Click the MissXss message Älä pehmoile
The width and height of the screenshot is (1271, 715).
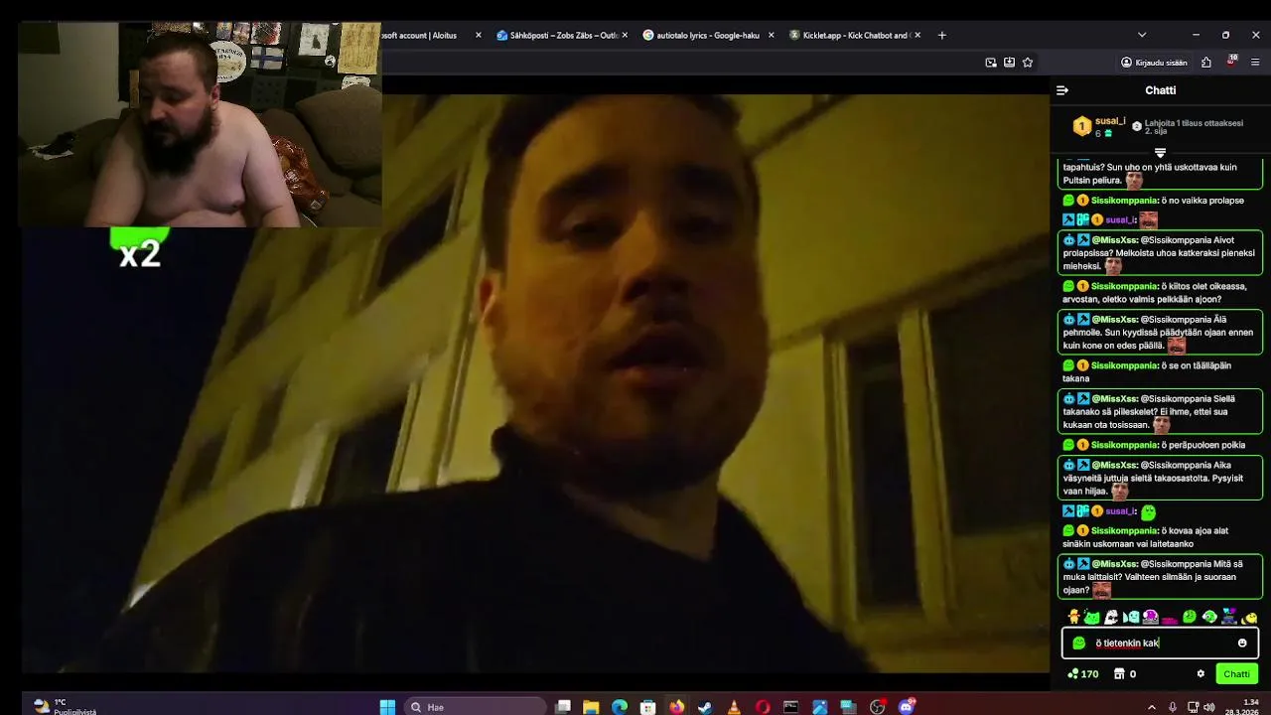(x=1160, y=332)
